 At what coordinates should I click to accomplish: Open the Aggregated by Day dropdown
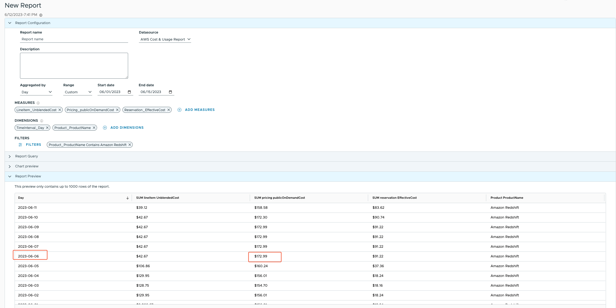[x=36, y=92]
